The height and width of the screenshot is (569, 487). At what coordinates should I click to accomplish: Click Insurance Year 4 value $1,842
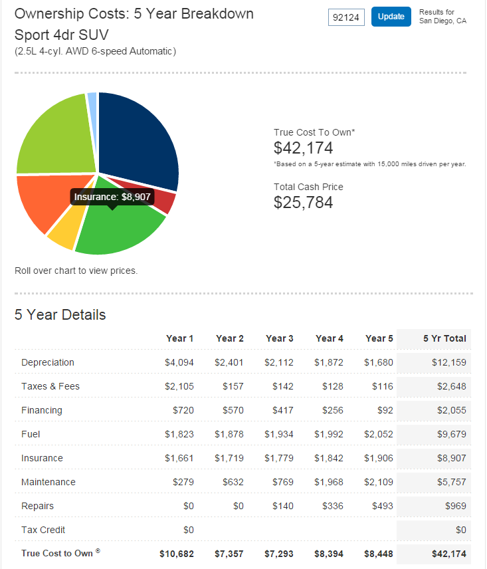coord(328,458)
